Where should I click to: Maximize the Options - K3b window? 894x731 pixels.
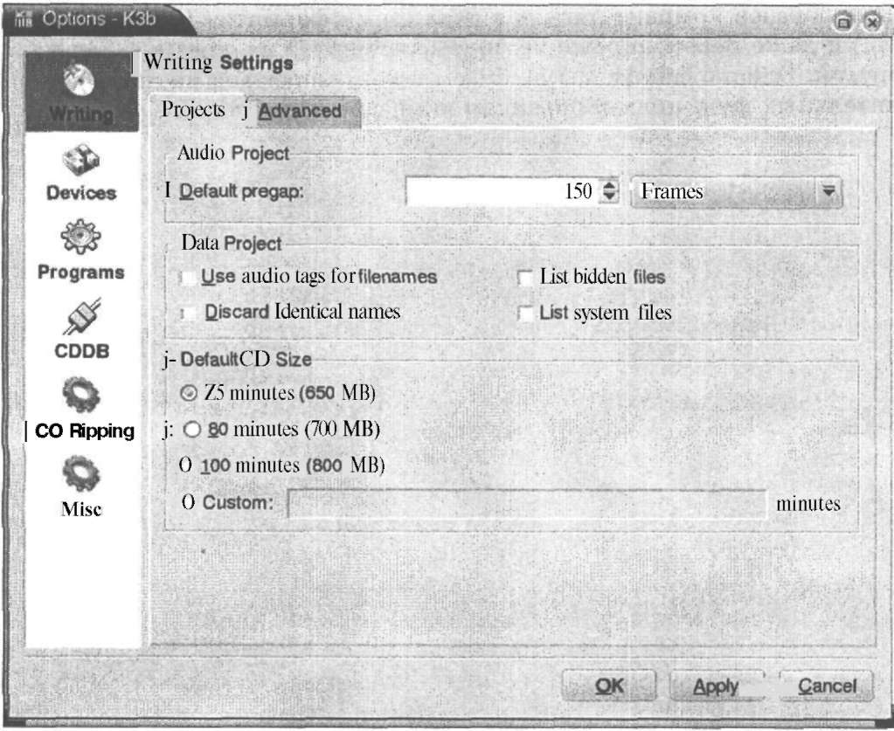842,22
